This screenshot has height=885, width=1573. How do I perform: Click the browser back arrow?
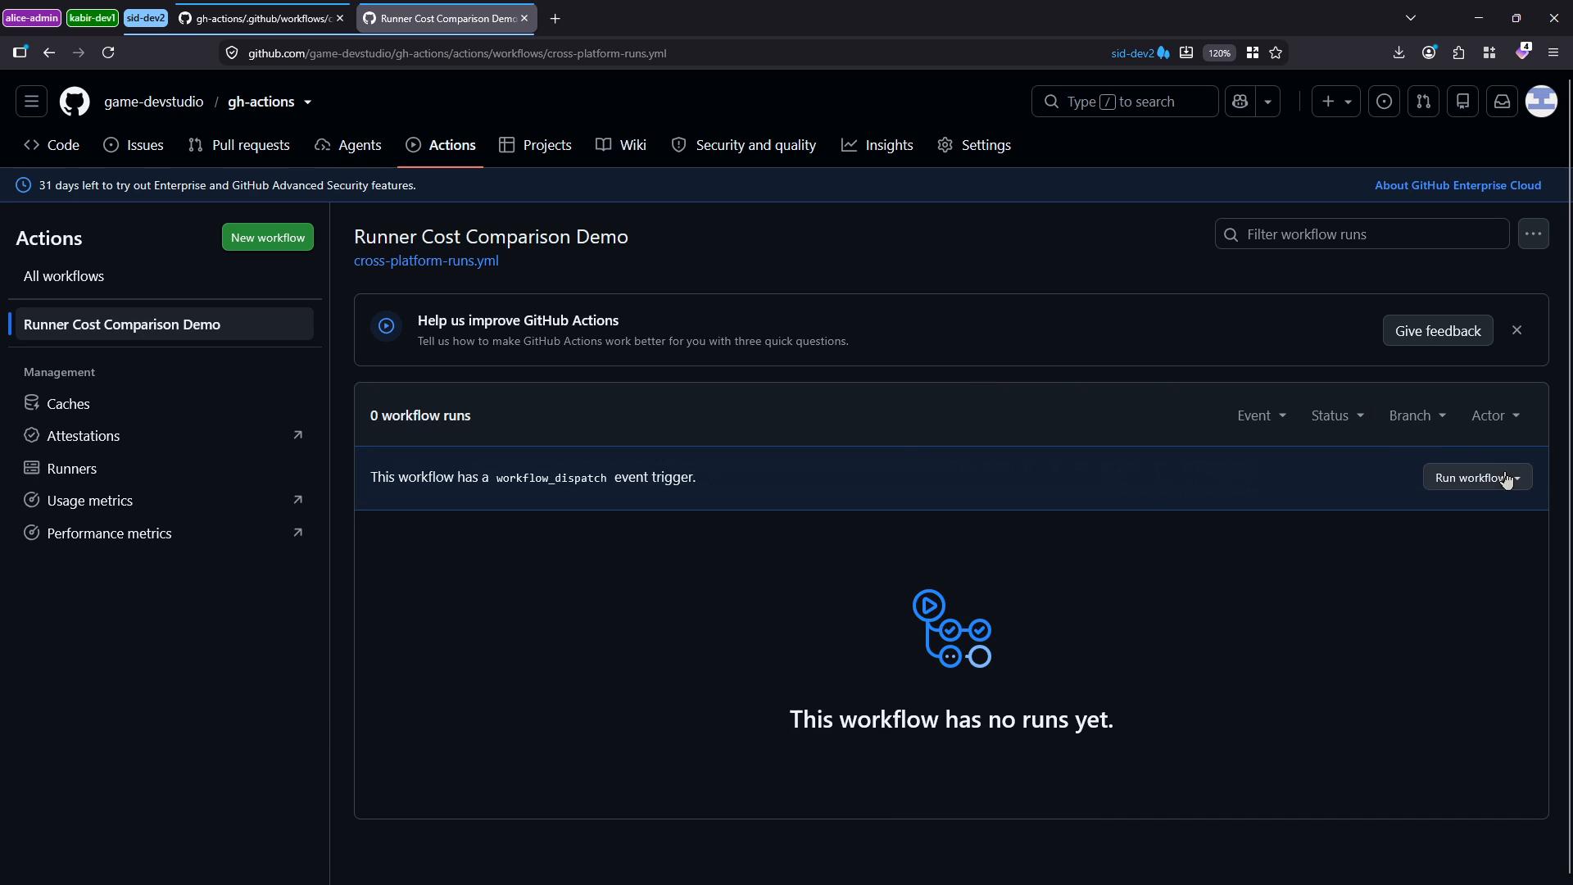(49, 53)
